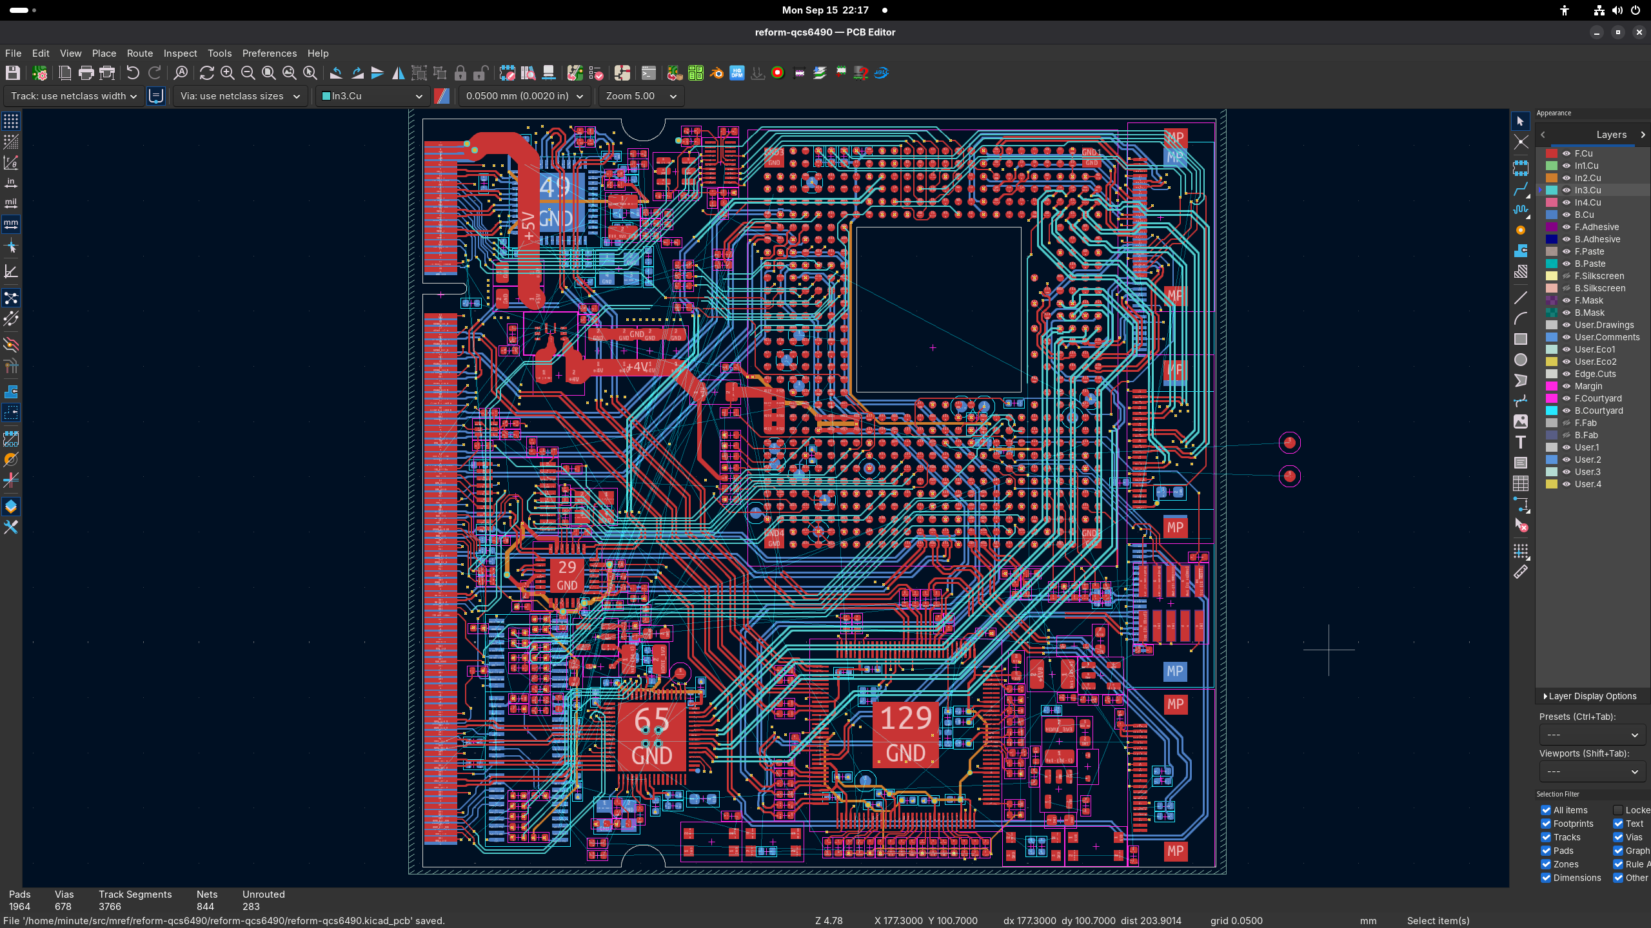Open the active layer In3.Cu dropdown
This screenshot has height=928, width=1651.
(372, 96)
